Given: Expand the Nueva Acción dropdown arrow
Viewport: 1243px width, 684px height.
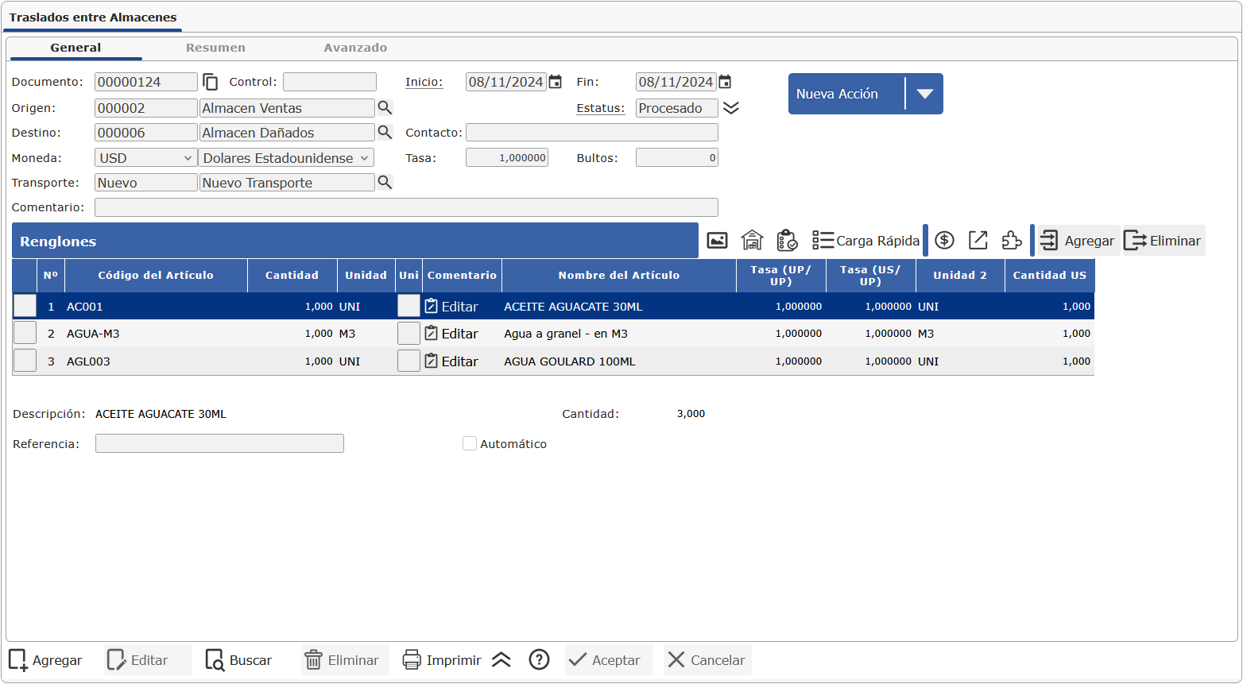Looking at the screenshot, I should click(924, 94).
